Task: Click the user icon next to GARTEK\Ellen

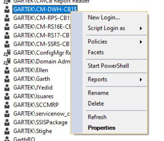Action: click(7, 70)
